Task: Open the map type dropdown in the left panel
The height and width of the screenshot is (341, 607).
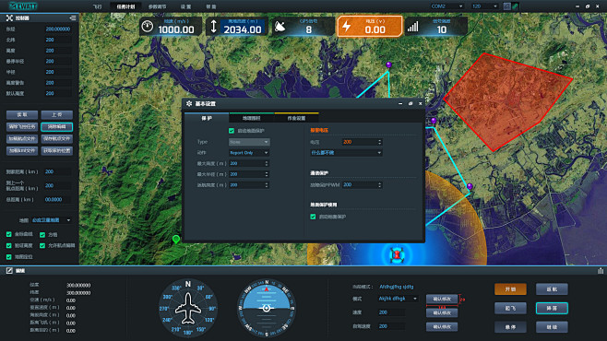Action: pyautogui.click(x=51, y=220)
